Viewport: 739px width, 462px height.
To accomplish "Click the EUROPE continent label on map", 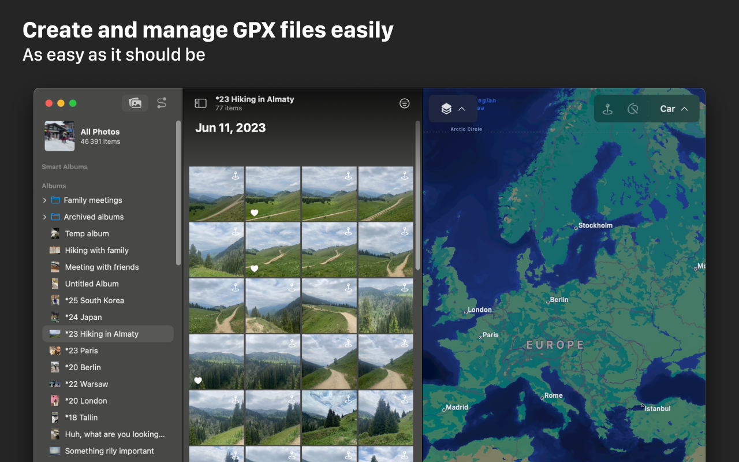I will 555,345.
